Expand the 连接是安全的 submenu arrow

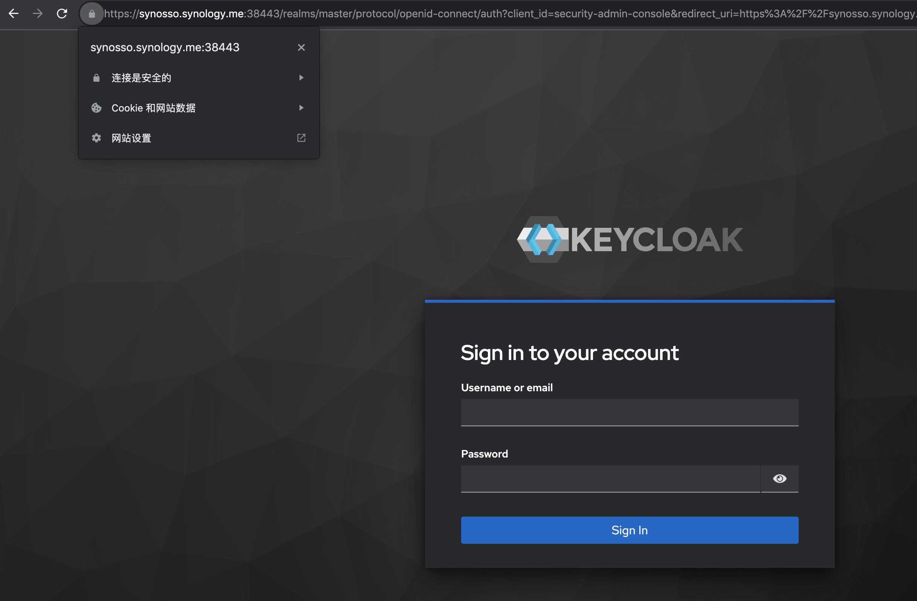[x=301, y=78]
